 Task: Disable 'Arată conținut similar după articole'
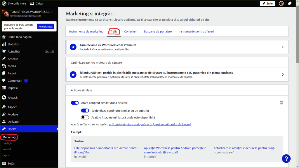pyautogui.click(x=75, y=103)
